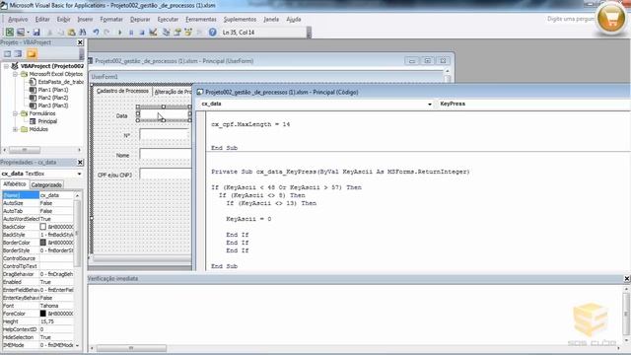
Task: Open the Depurar menu
Action: click(140, 20)
